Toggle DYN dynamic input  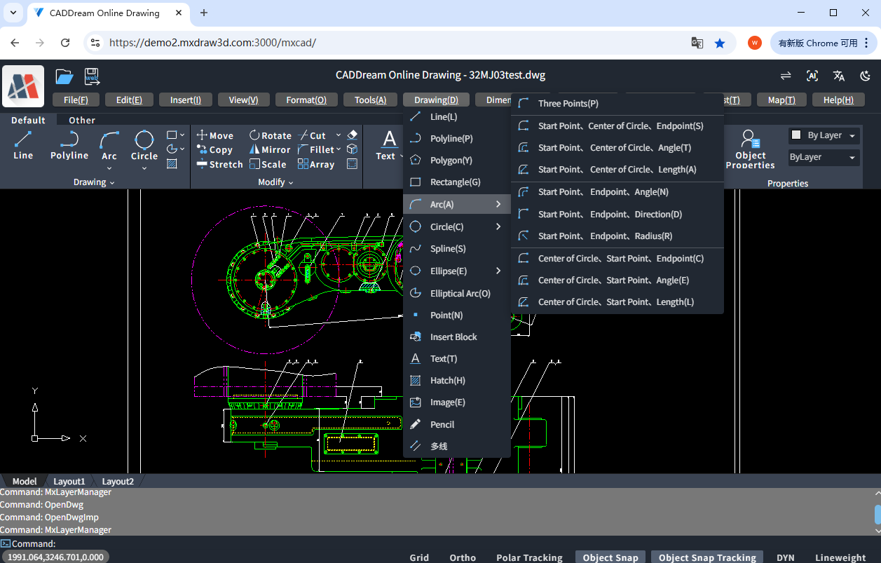(x=786, y=557)
